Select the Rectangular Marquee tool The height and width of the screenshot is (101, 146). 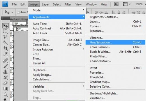point(5,31)
